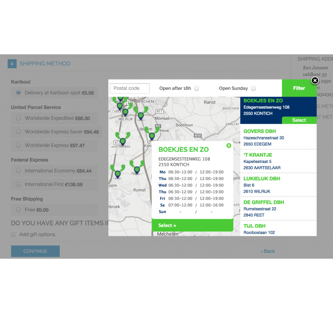Click the Sun opening hours row

(191, 212)
